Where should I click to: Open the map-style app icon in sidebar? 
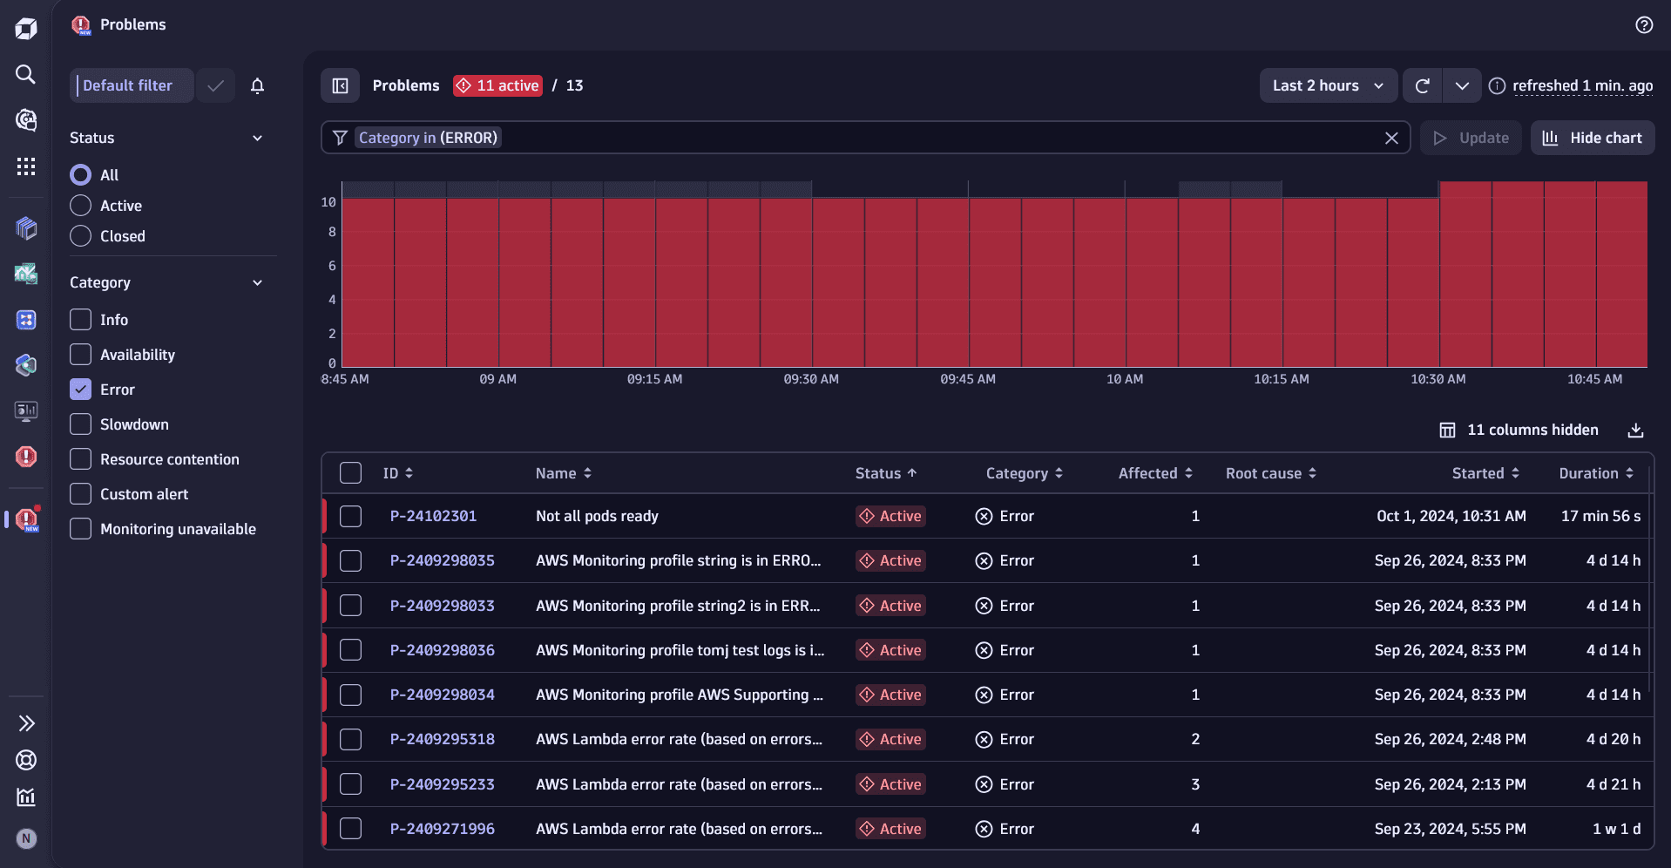26,274
